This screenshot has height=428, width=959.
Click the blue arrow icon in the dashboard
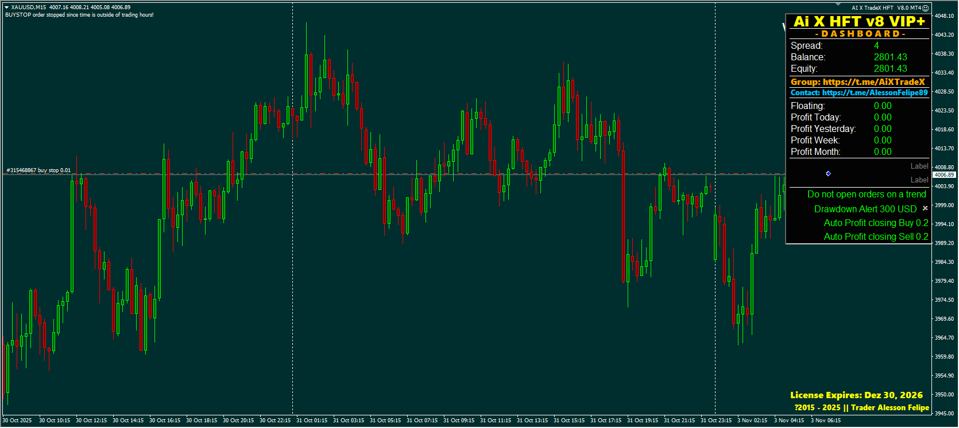[828, 173]
